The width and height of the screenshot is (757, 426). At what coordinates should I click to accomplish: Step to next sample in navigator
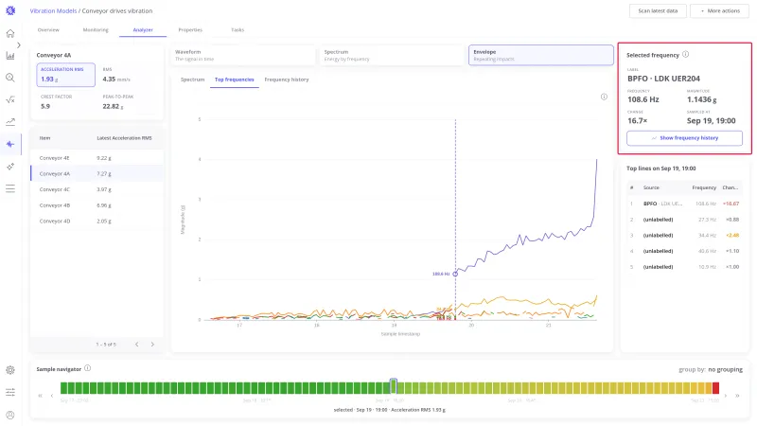pos(725,396)
